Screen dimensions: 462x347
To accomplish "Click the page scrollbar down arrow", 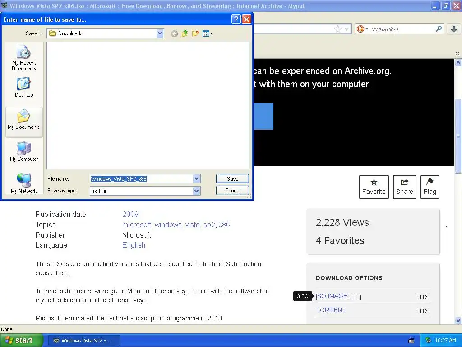I will (x=458, y=320).
